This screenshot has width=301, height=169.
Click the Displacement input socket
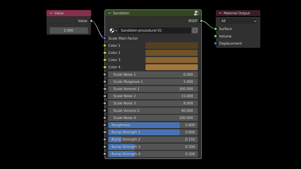click(x=216, y=43)
